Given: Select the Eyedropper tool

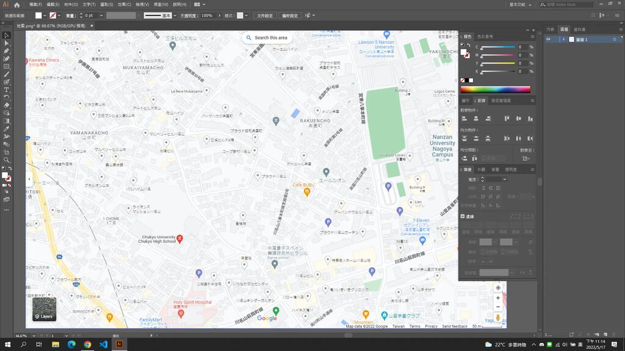Looking at the screenshot, I should (6, 129).
